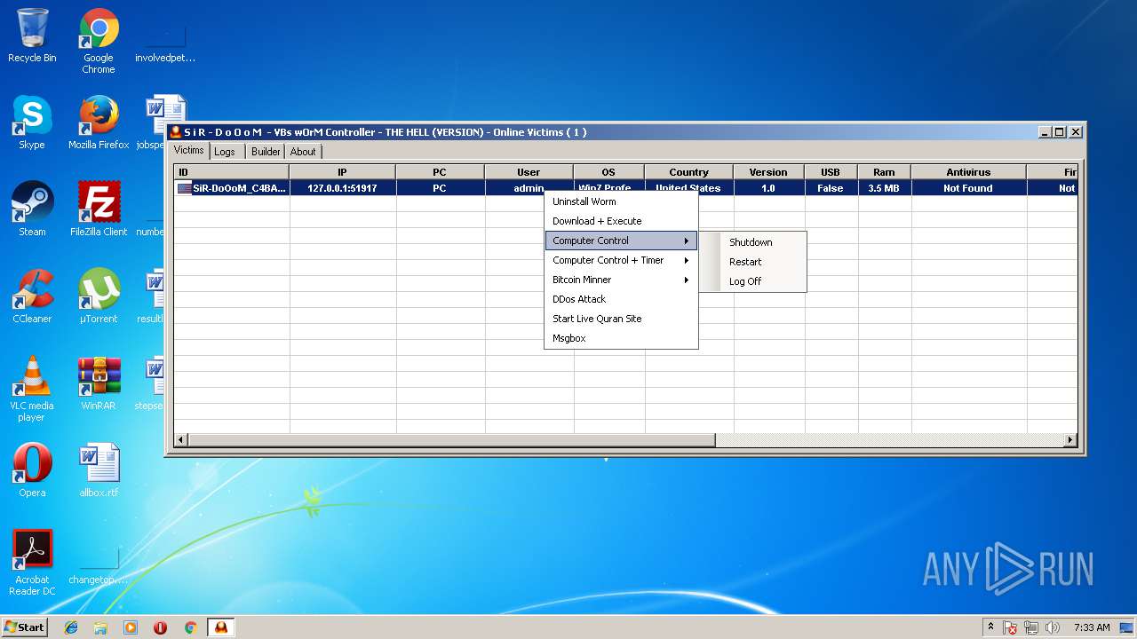Screen dimensions: 1137x639
Task: Click the network tray icon
Action: click(x=1032, y=627)
